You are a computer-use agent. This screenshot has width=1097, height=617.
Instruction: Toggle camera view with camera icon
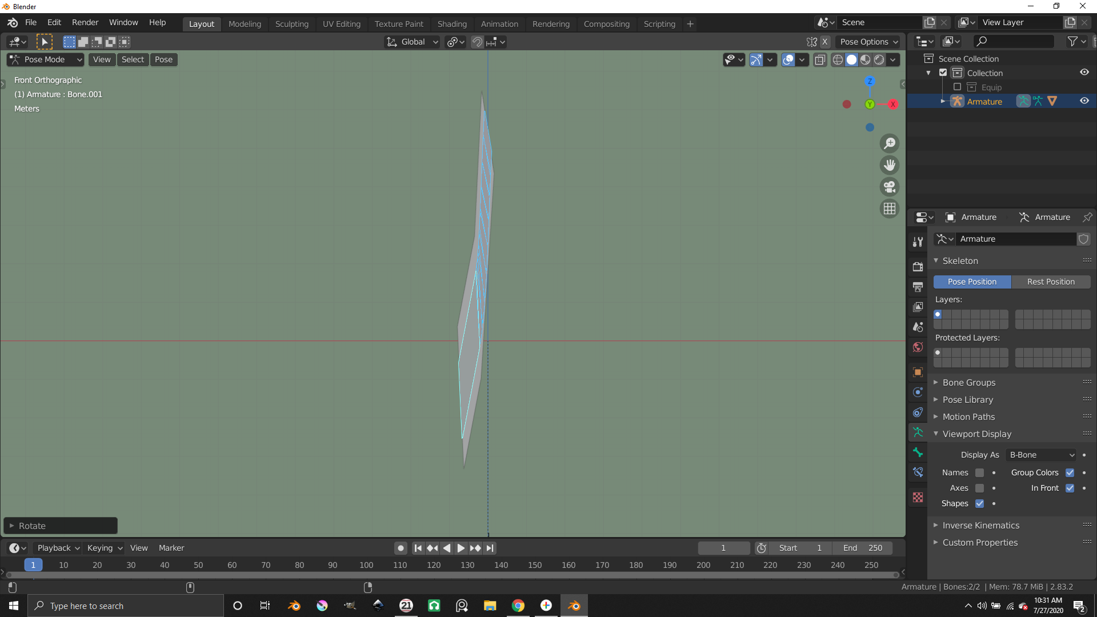click(x=890, y=187)
